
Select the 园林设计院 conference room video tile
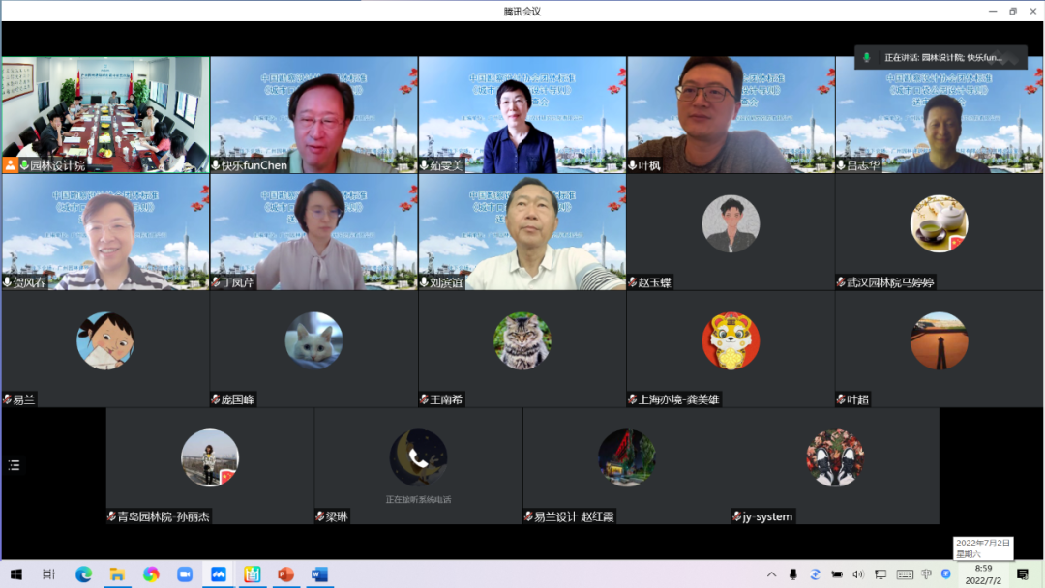pos(106,114)
